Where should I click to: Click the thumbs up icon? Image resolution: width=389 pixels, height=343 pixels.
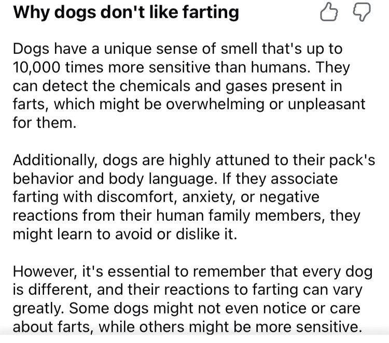329,11
